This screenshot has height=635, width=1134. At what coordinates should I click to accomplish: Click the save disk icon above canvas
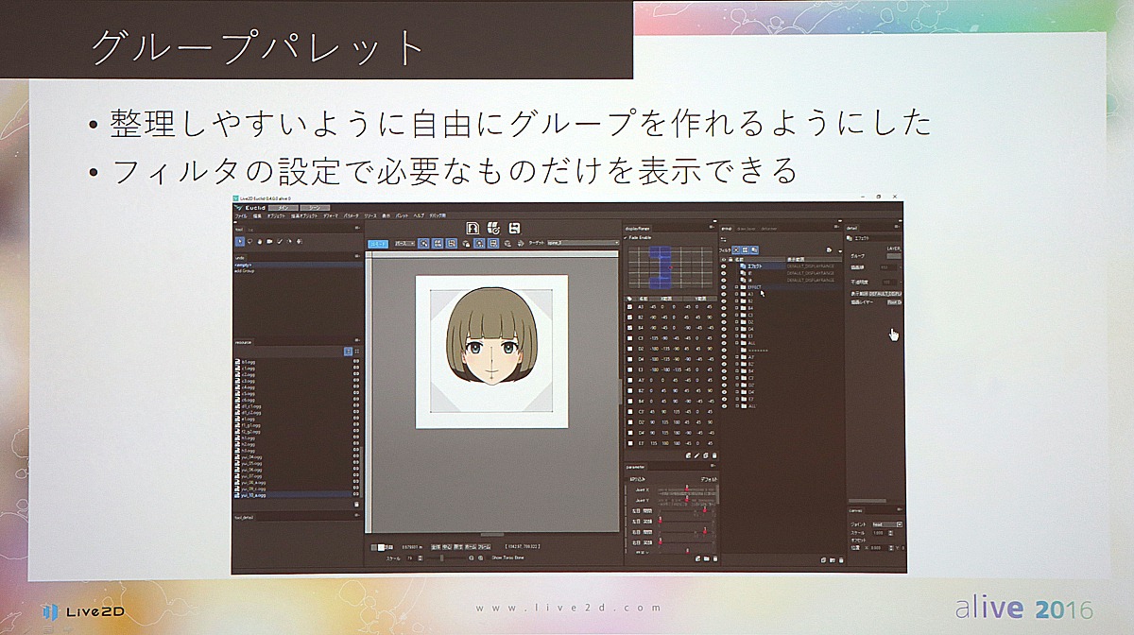point(515,228)
